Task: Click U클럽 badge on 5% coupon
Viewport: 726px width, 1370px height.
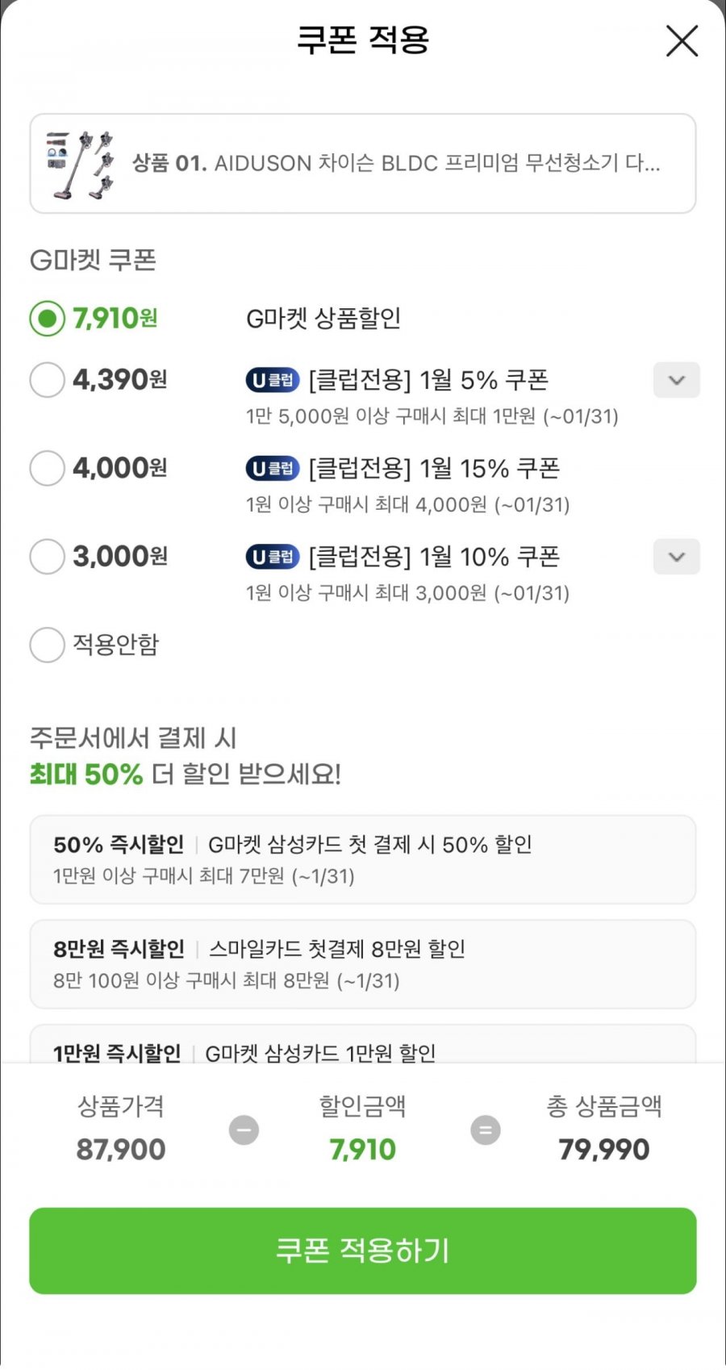Action: [x=272, y=380]
